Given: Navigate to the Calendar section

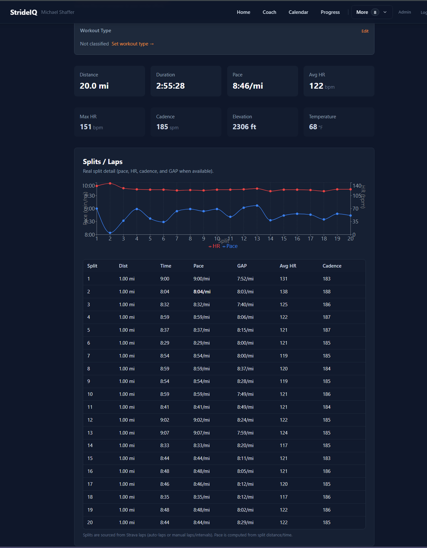Looking at the screenshot, I should pos(298,12).
